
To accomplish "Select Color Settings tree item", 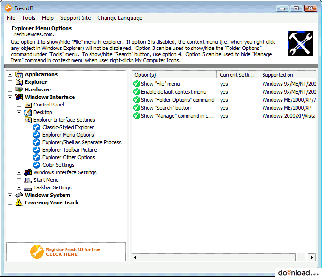I will pyautogui.click(x=58, y=165).
